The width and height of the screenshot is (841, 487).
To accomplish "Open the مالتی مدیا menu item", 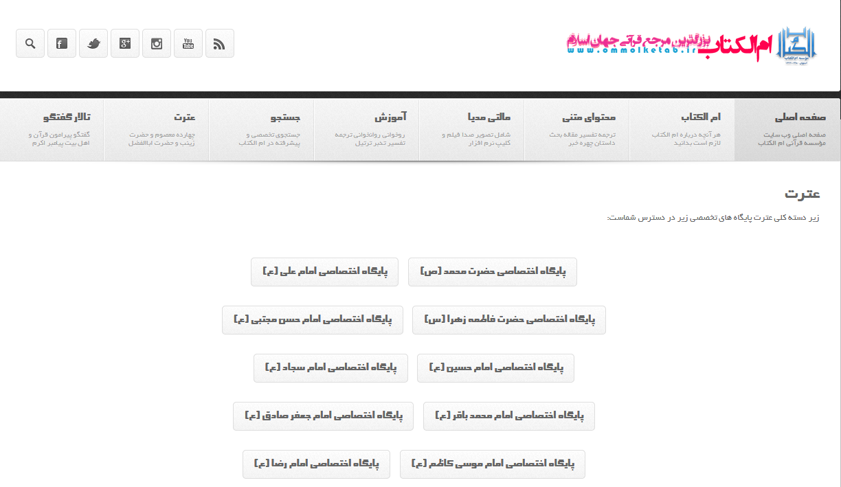I will pos(471,130).
